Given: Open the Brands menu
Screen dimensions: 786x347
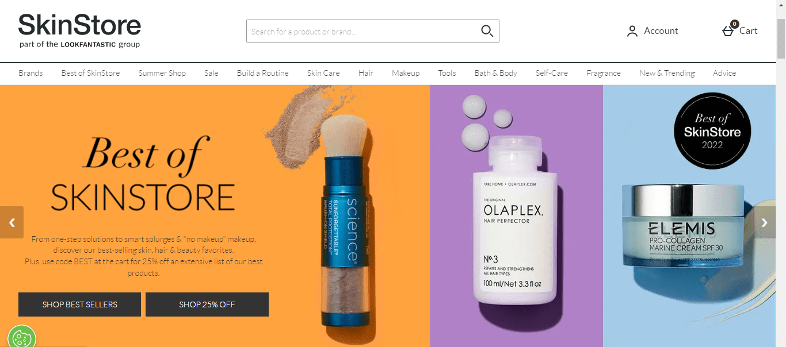Looking at the screenshot, I should (30, 73).
